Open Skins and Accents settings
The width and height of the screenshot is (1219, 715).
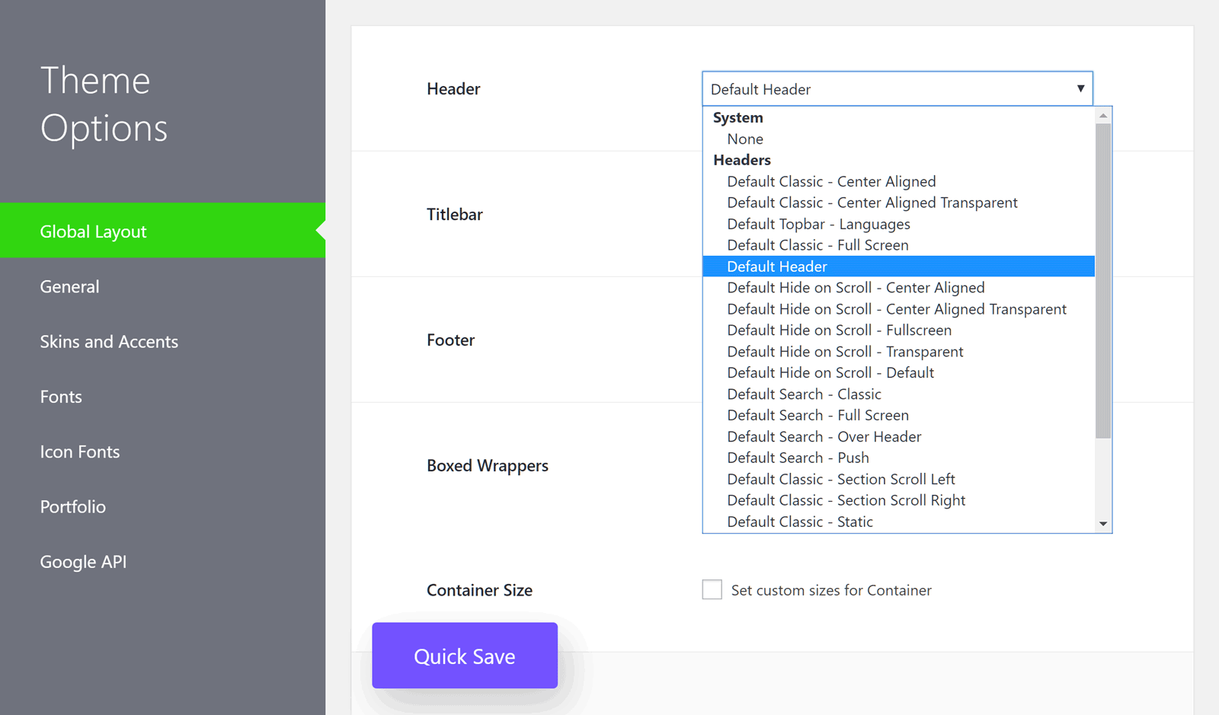[x=109, y=342]
